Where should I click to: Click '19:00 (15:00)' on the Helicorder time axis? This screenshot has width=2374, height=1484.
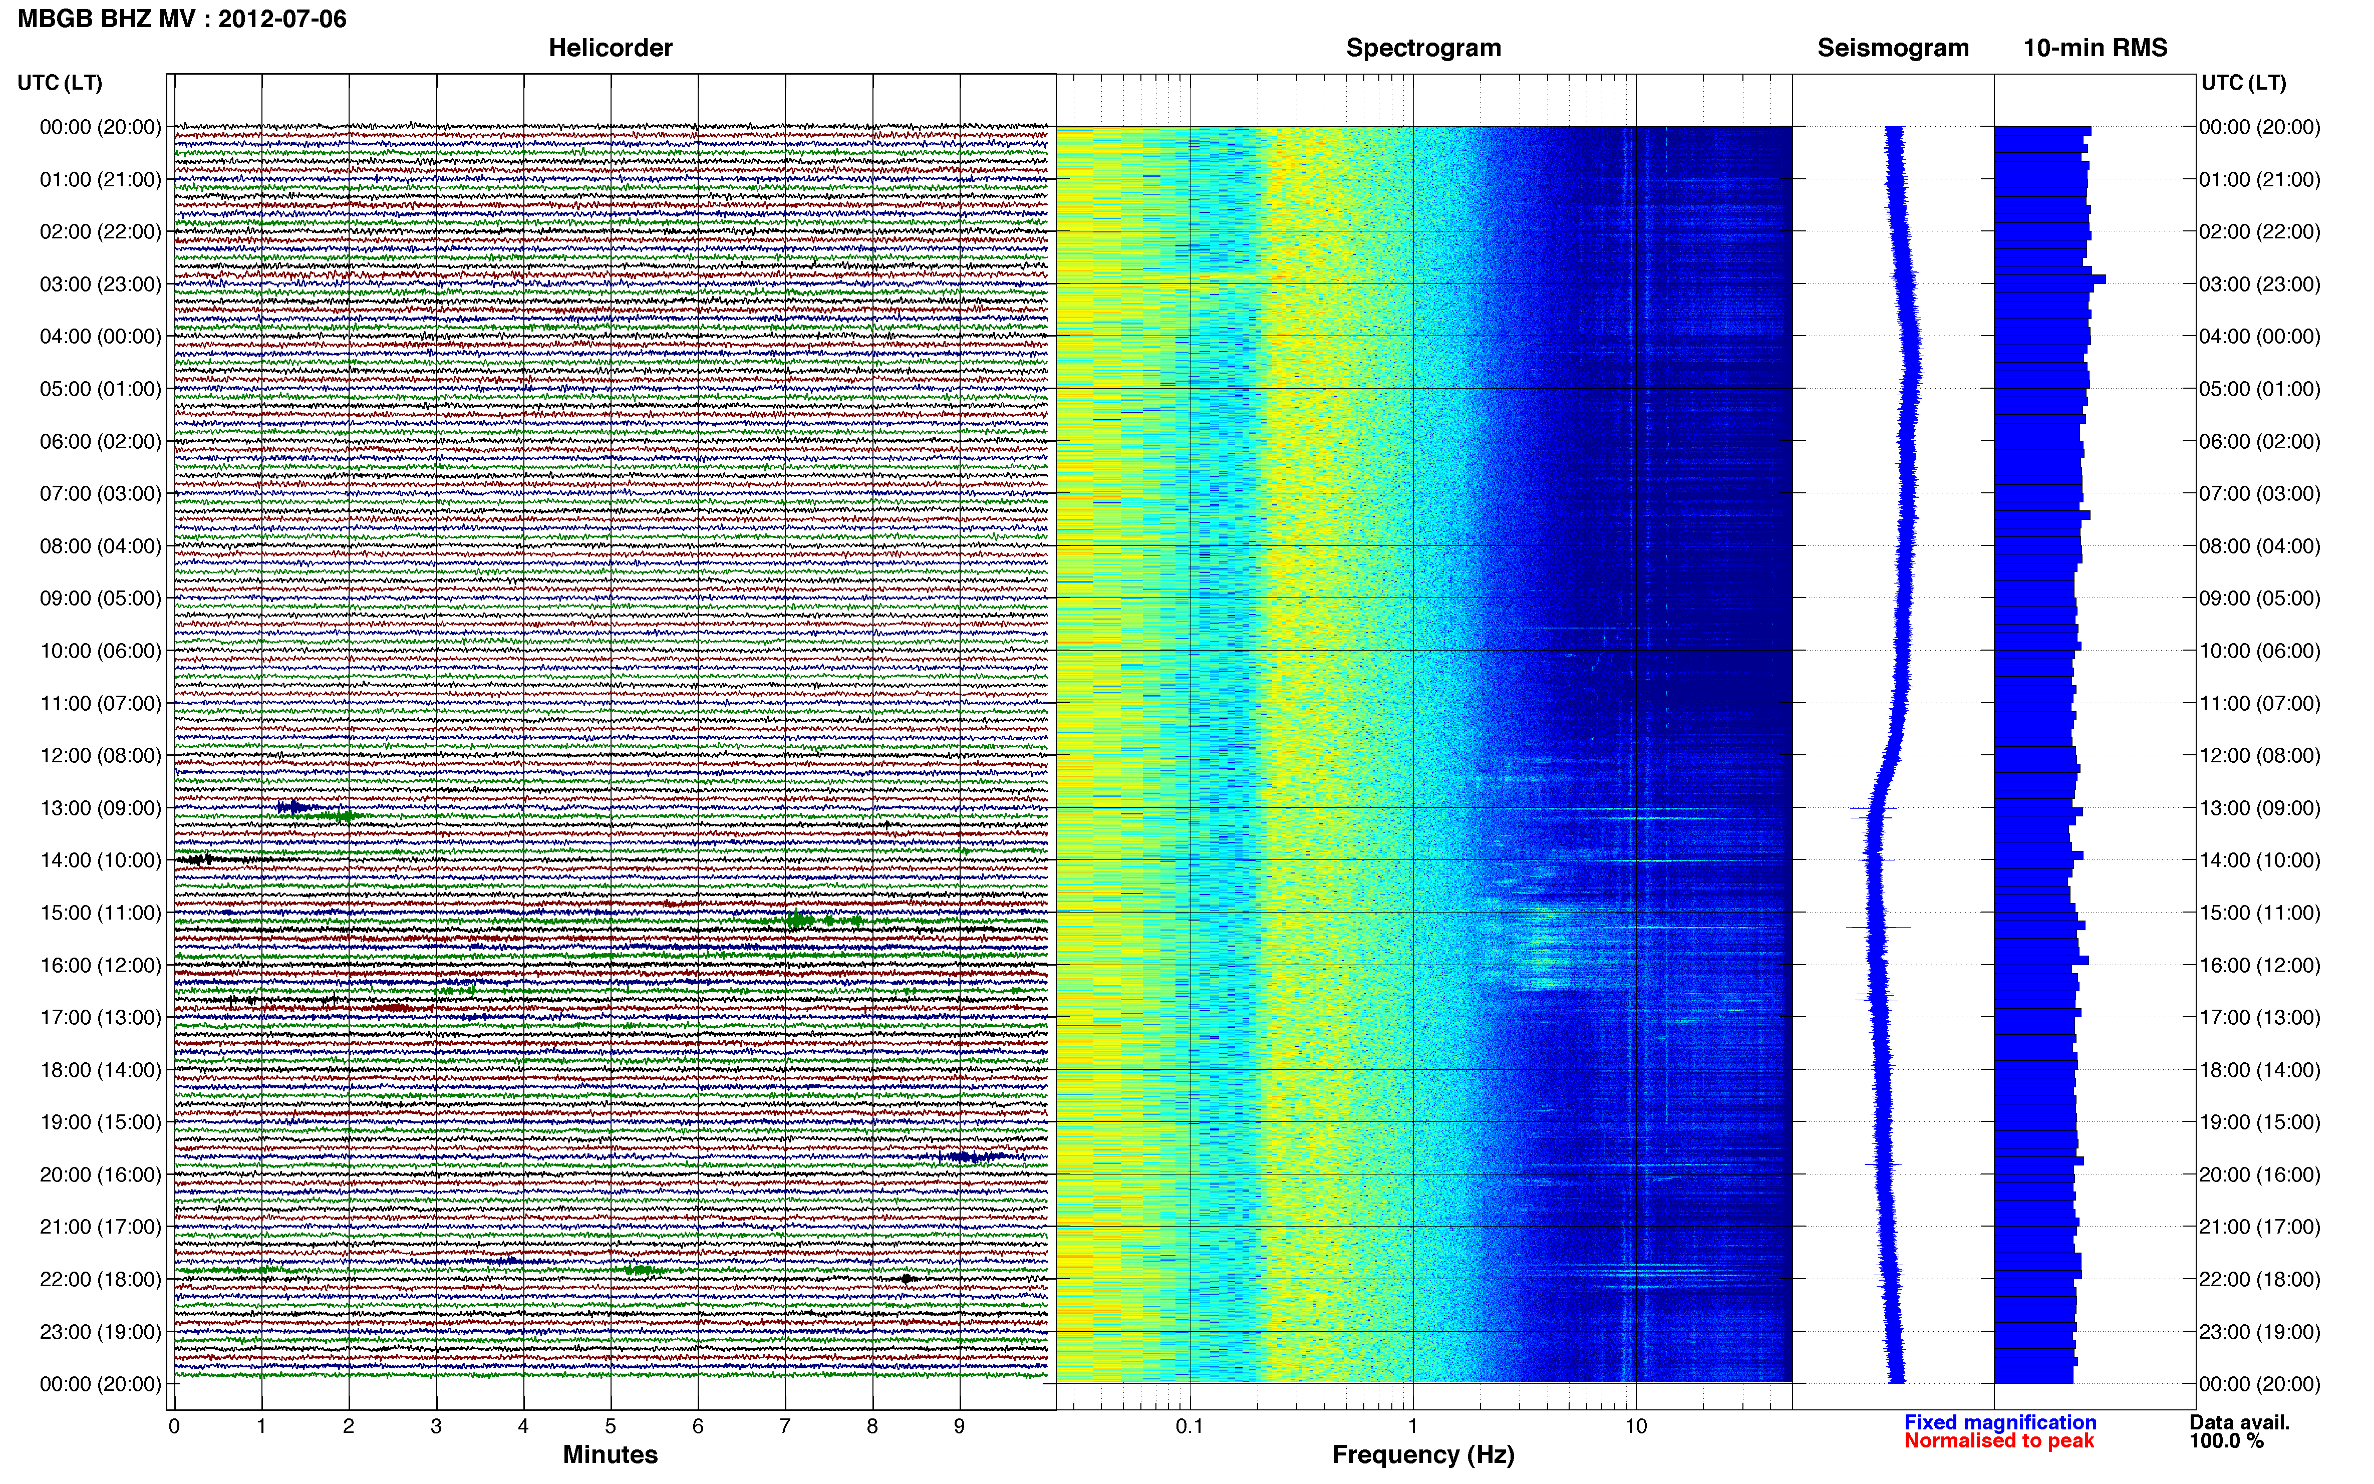[x=100, y=1123]
